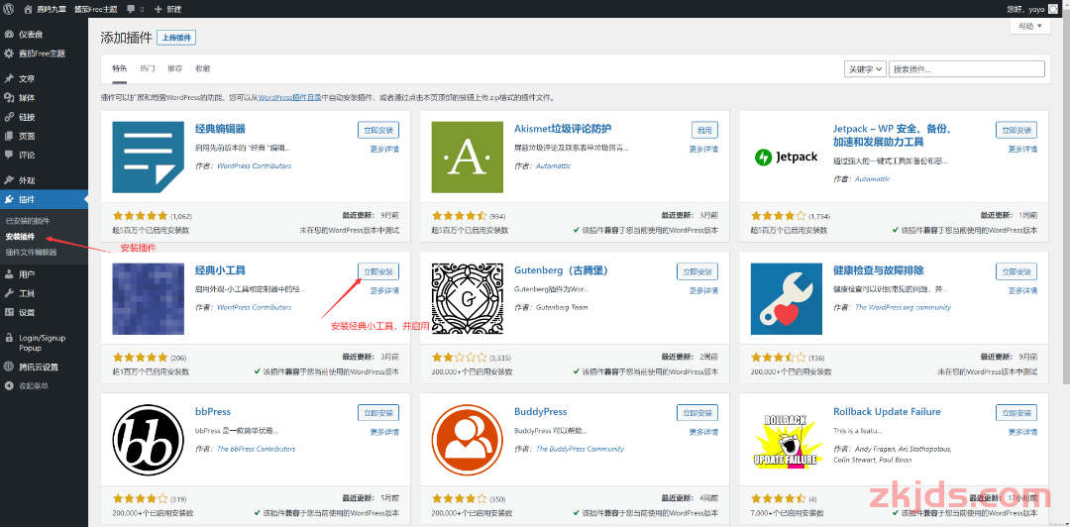Click the BuddyPress logo icon
This screenshot has height=527, width=1070.
[x=468, y=440]
